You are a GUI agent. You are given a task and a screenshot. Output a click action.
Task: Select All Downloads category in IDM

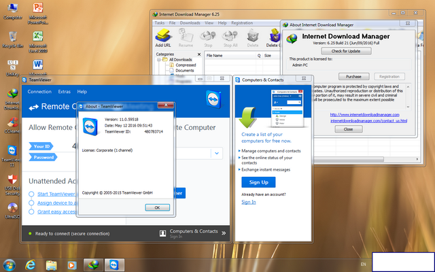[181, 60]
